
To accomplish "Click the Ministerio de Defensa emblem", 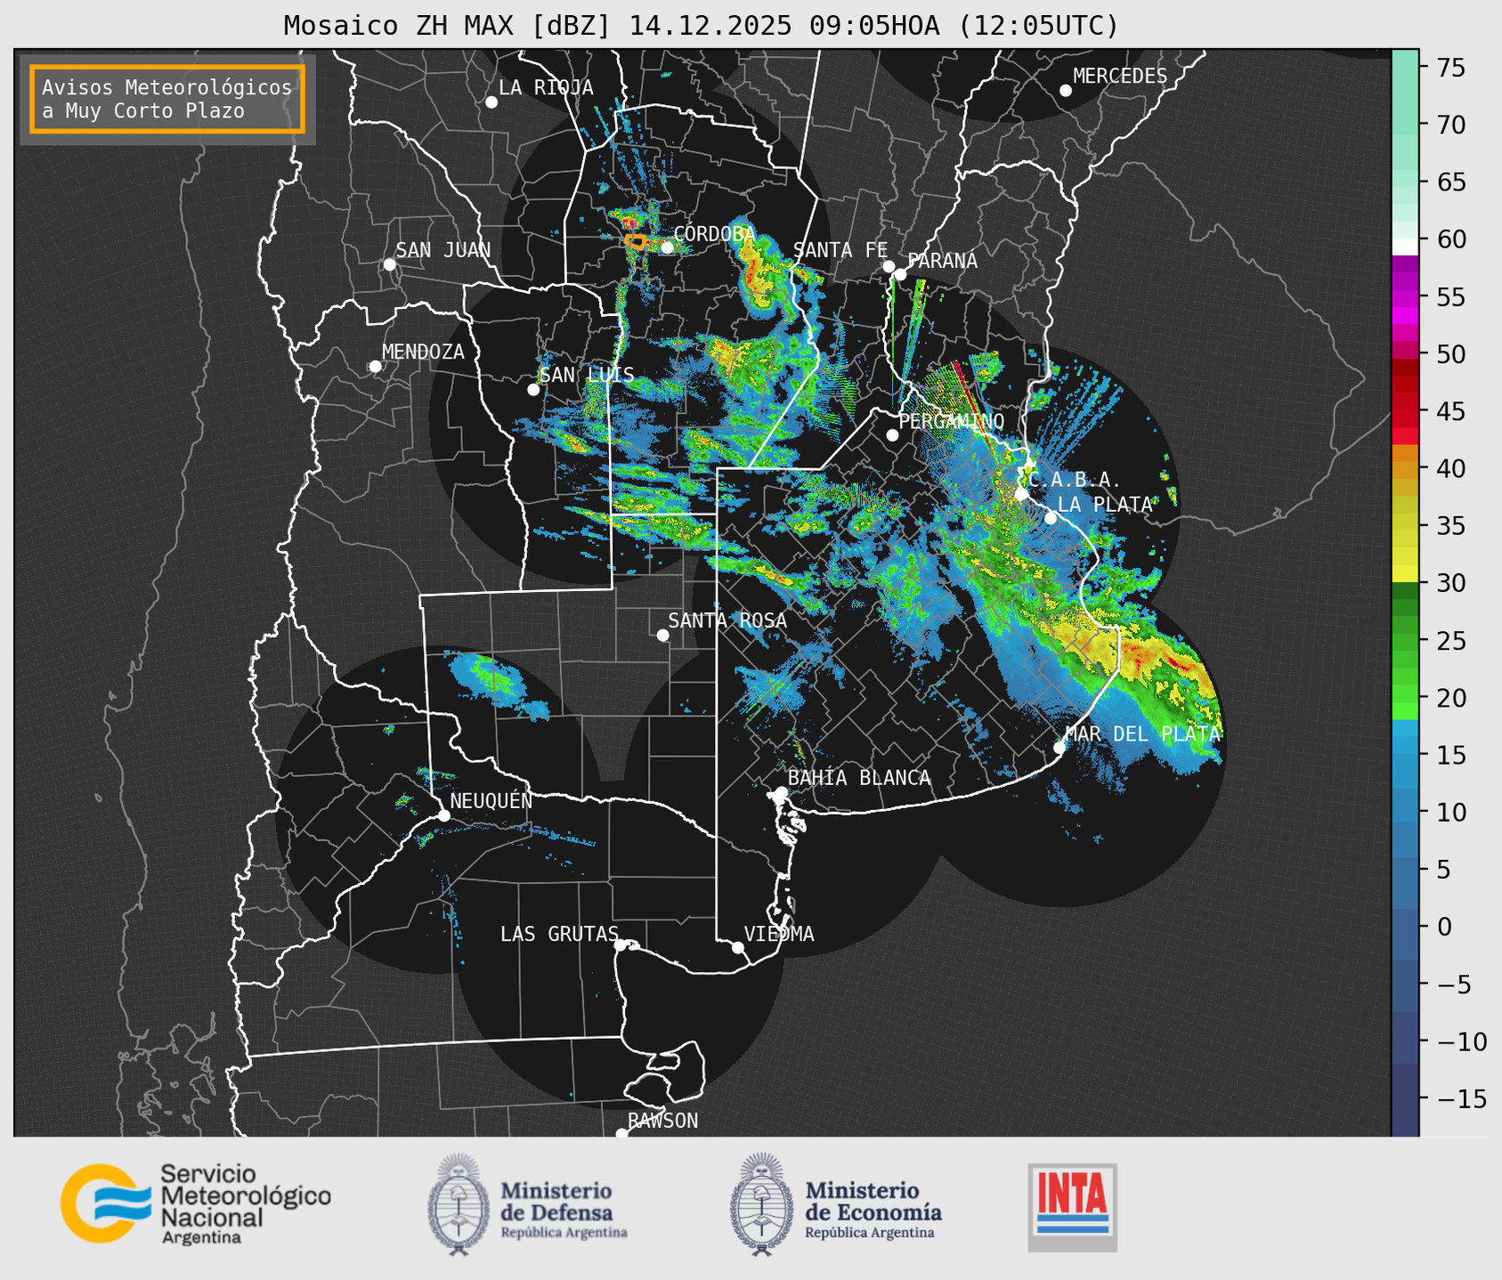I will [x=458, y=1203].
